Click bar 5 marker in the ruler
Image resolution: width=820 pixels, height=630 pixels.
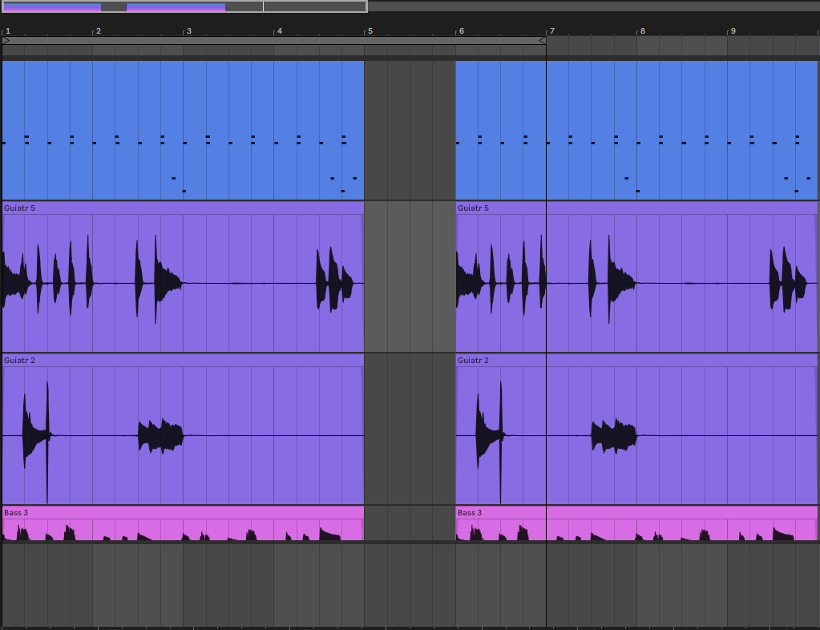click(x=370, y=31)
